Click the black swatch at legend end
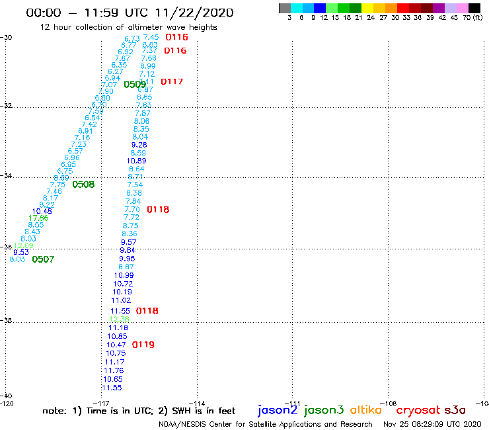 pyautogui.click(x=474, y=8)
